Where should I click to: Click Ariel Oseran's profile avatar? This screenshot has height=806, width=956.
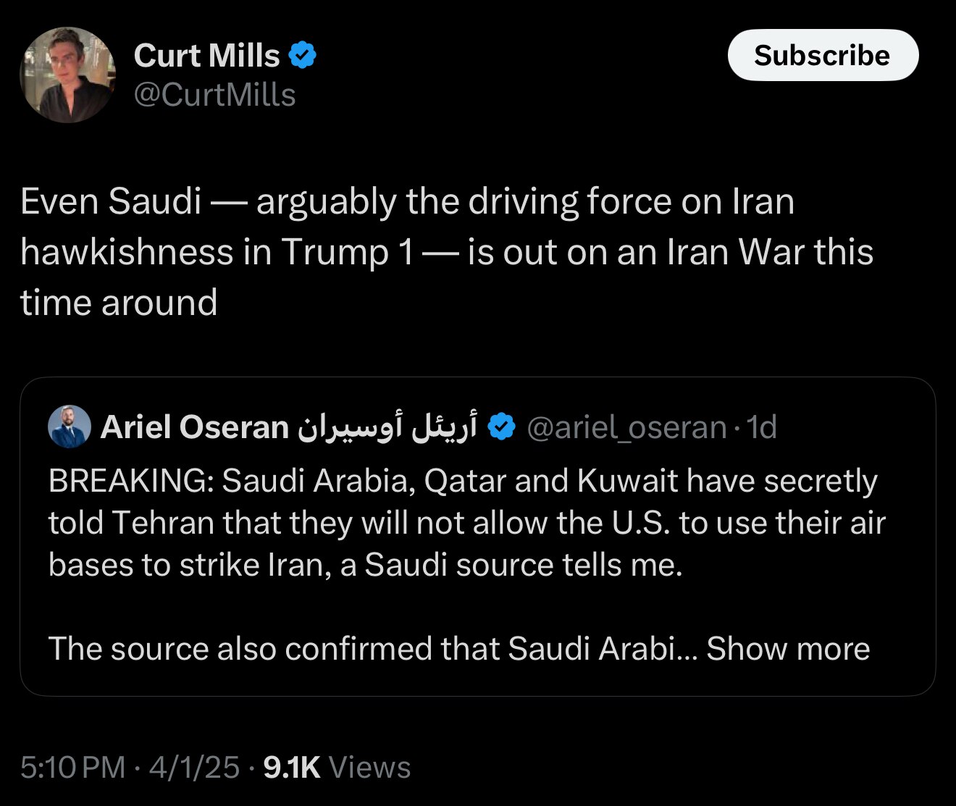pyautogui.click(x=70, y=427)
